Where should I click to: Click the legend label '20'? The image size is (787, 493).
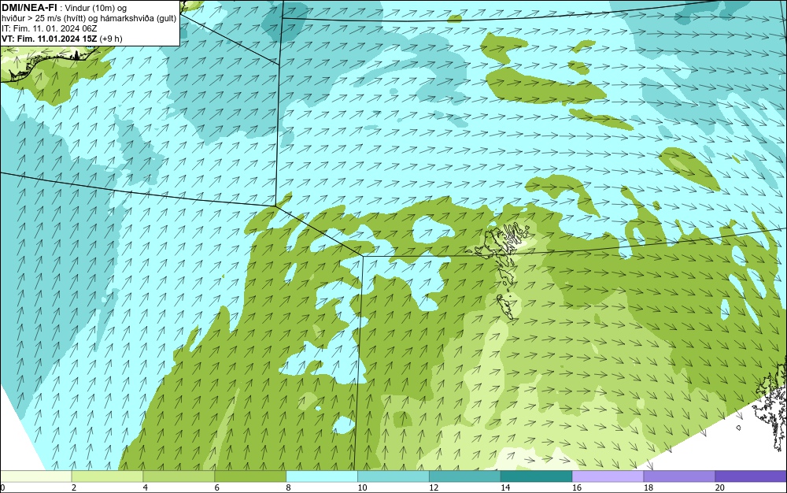(x=720, y=487)
